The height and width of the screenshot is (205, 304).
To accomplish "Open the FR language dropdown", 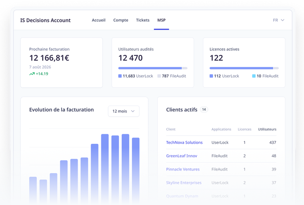I will tap(278, 20).
